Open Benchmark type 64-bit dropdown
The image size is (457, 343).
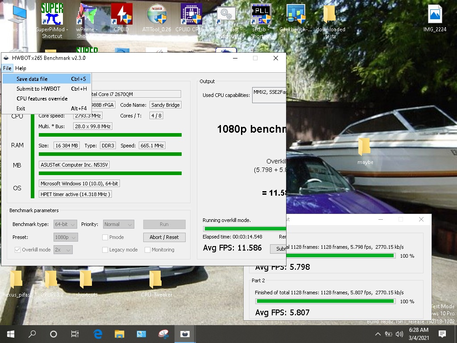[x=65, y=224]
